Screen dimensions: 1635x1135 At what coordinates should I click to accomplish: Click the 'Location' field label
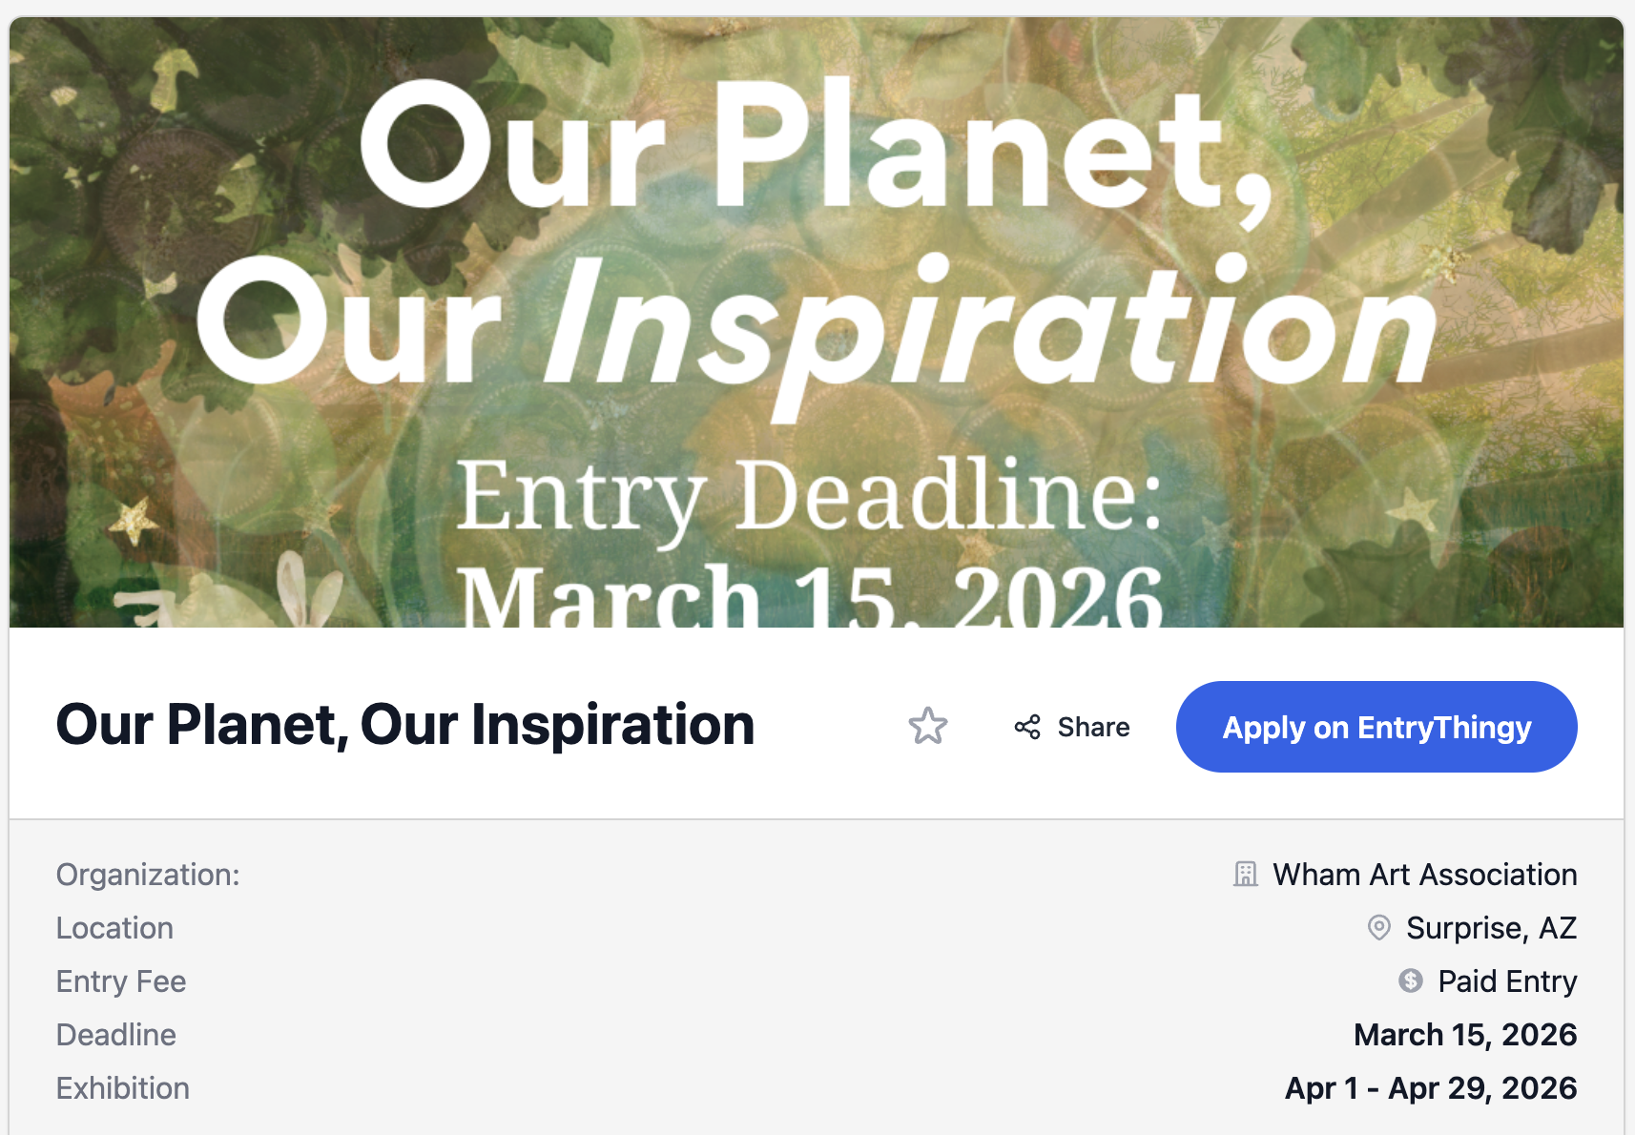pos(114,928)
